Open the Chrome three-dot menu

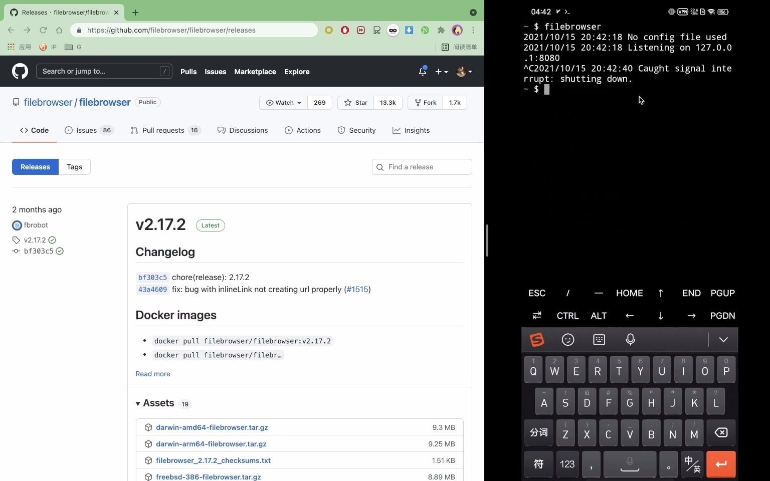pyautogui.click(x=473, y=30)
